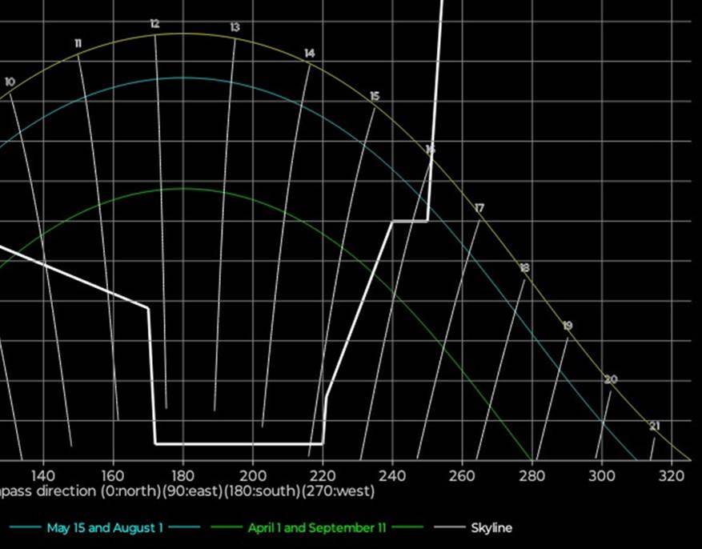Select the 160 azimuth axis label

[x=114, y=475]
